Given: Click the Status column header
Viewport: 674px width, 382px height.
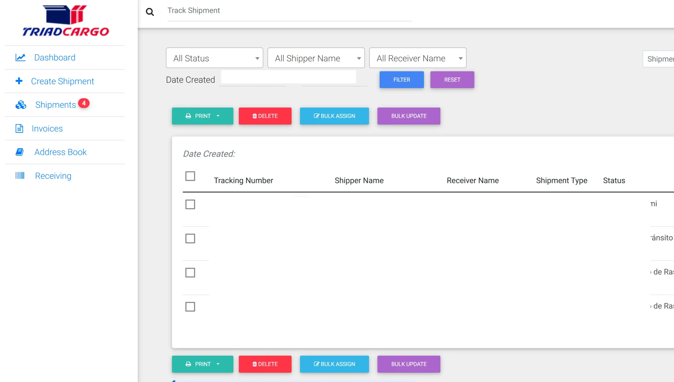Looking at the screenshot, I should pyautogui.click(x=614, y=180).
